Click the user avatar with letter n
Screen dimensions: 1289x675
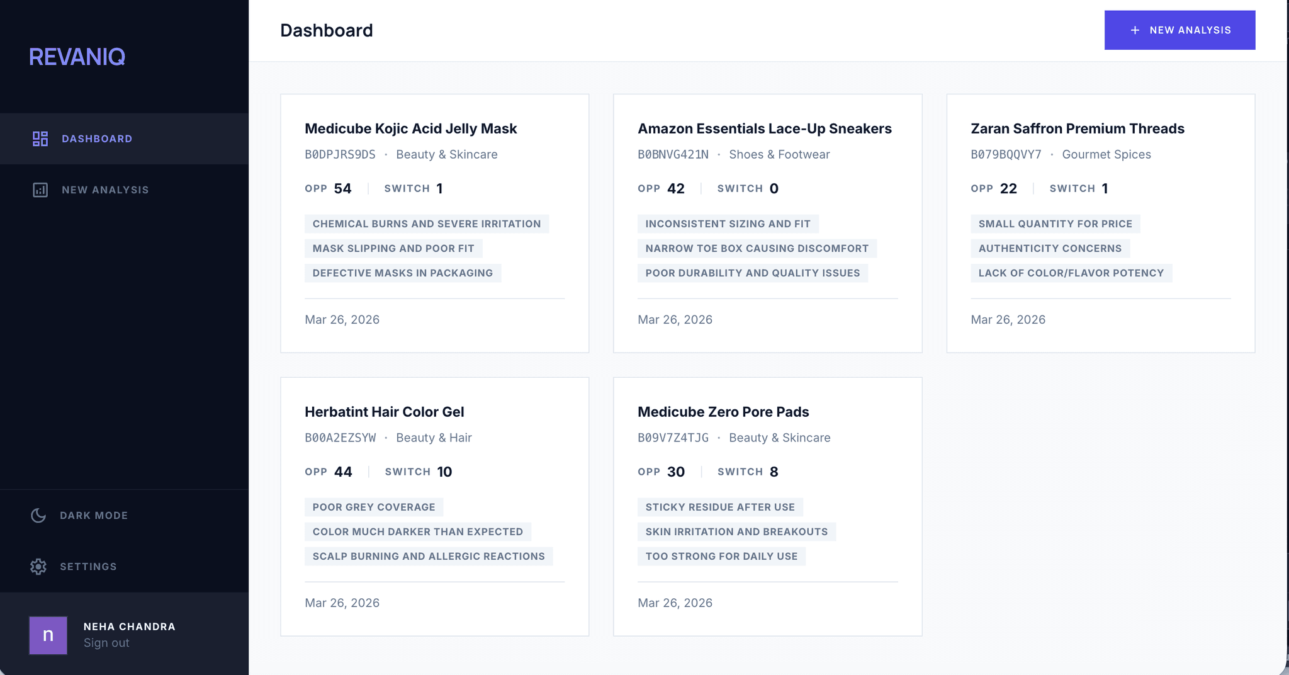48,635
